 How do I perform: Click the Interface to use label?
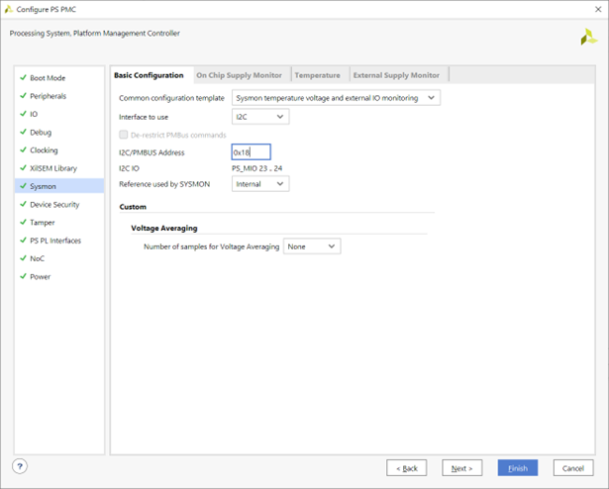point(144,117)
